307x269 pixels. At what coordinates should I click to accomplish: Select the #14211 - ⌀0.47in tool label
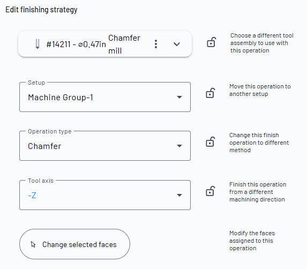(76, 44)
